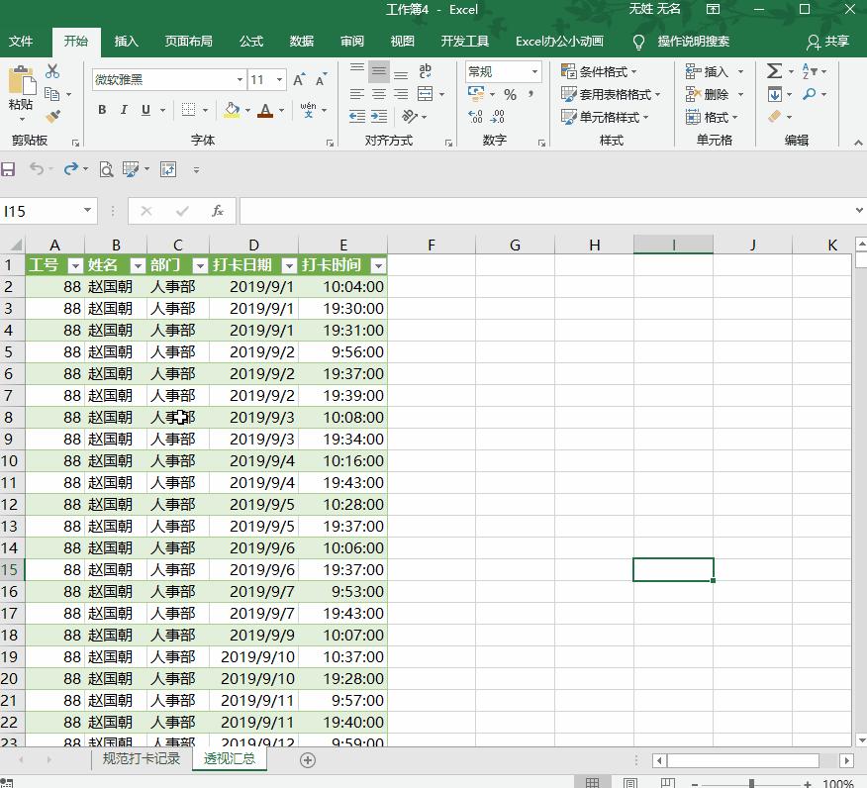Open 条件格式 conditional formatting button

(x=600, y=72)
